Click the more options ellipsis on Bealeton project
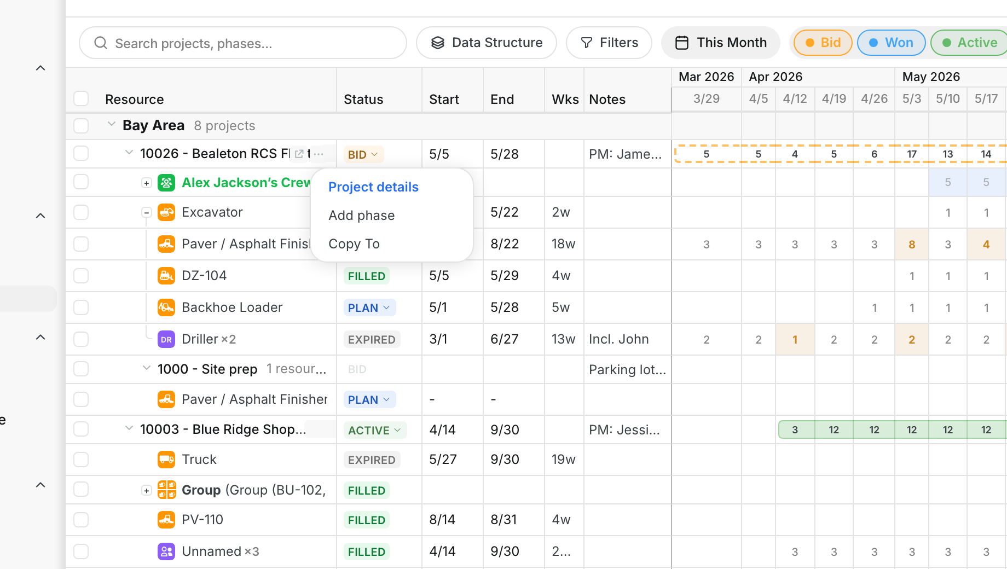This screenshot has width=1007, height=569. point(319,154)
